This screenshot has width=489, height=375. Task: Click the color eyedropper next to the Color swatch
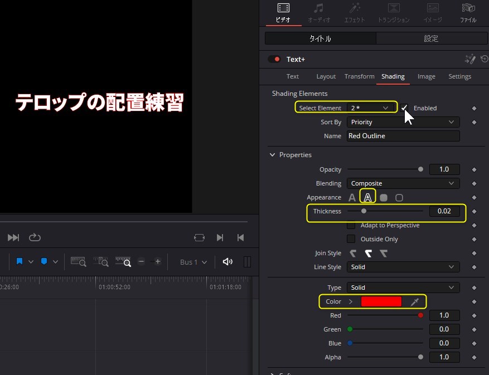coord(415,301)
